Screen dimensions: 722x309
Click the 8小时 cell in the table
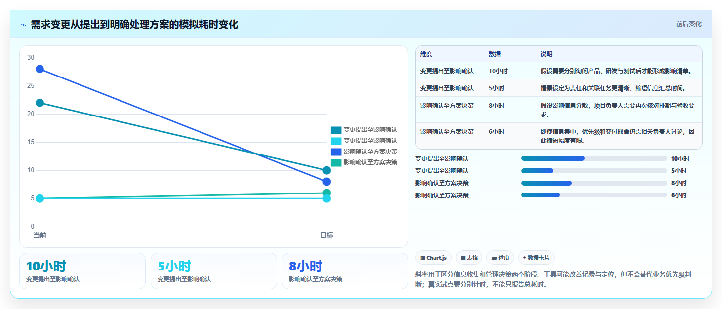point(496,106)
